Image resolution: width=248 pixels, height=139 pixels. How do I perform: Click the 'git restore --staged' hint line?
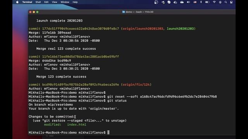[79, 120]
